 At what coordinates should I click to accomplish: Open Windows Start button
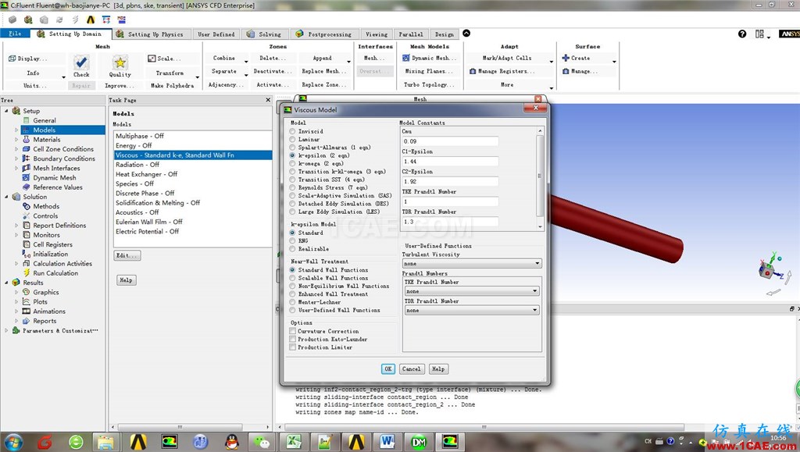12,442
